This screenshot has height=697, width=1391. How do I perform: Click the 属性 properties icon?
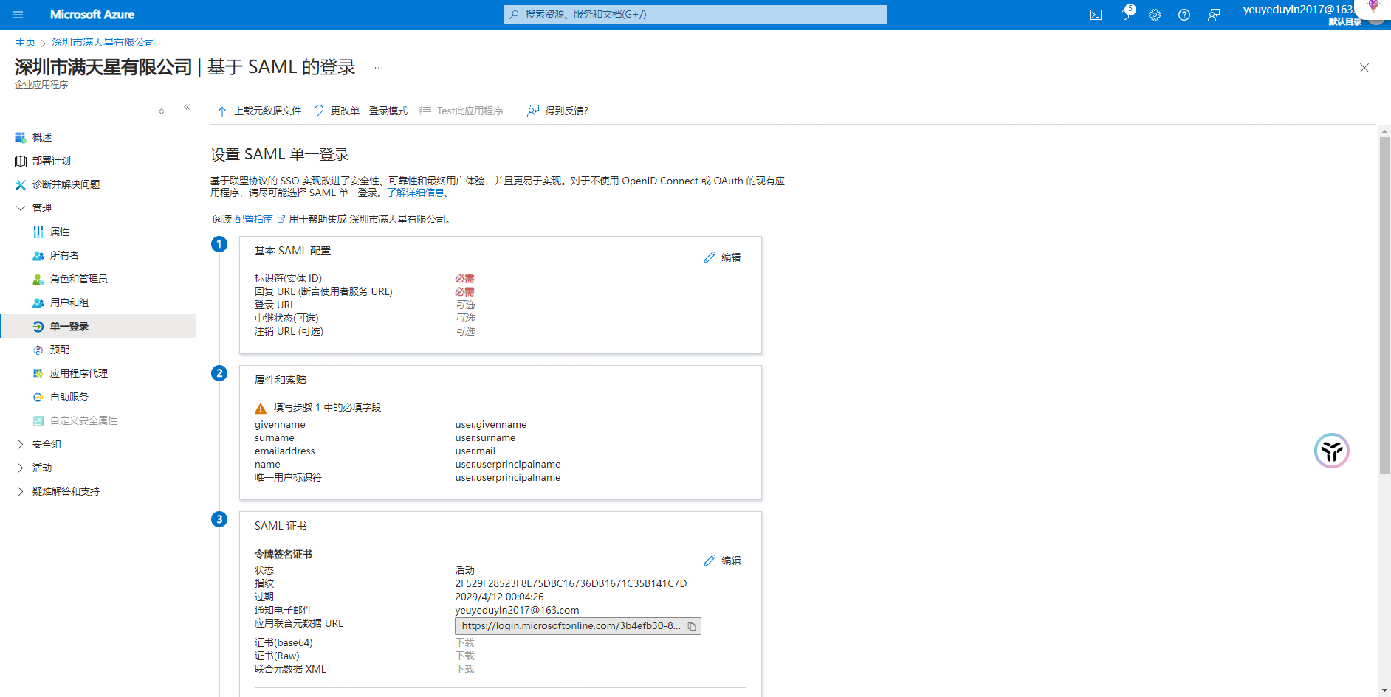tap(38, 232)
